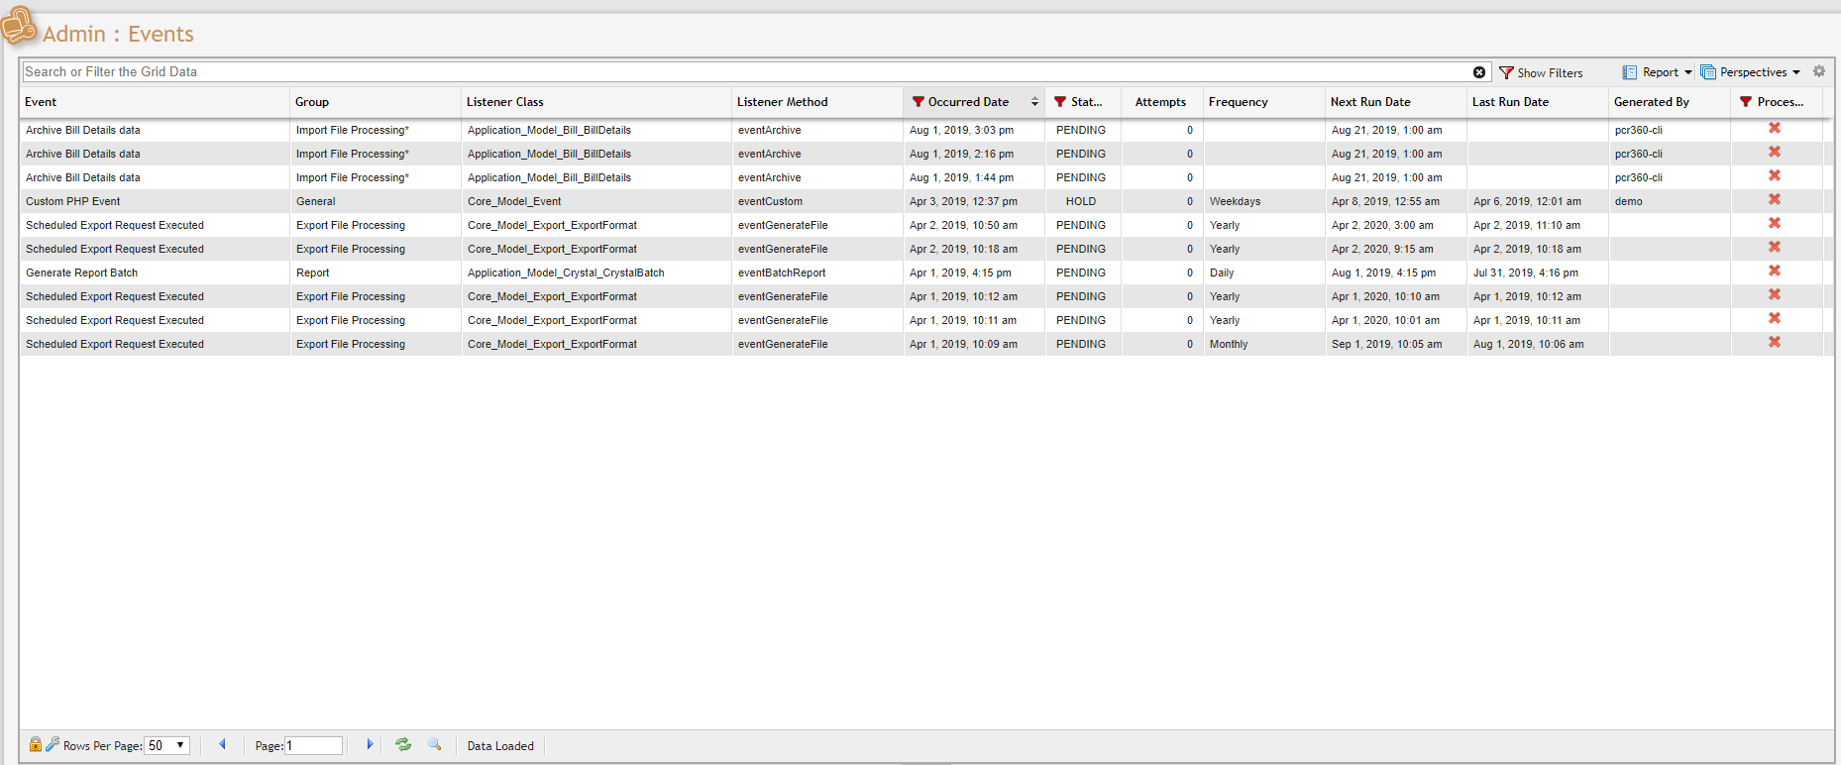Sort by the Occurred Date column header

[968, 102]
